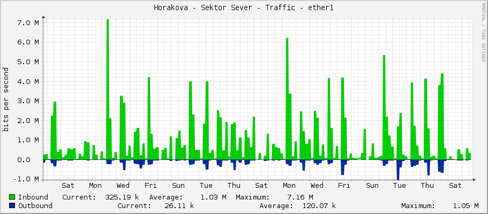
Task: Click the Inbound average value 1.03 M
Action: point(213,197)
